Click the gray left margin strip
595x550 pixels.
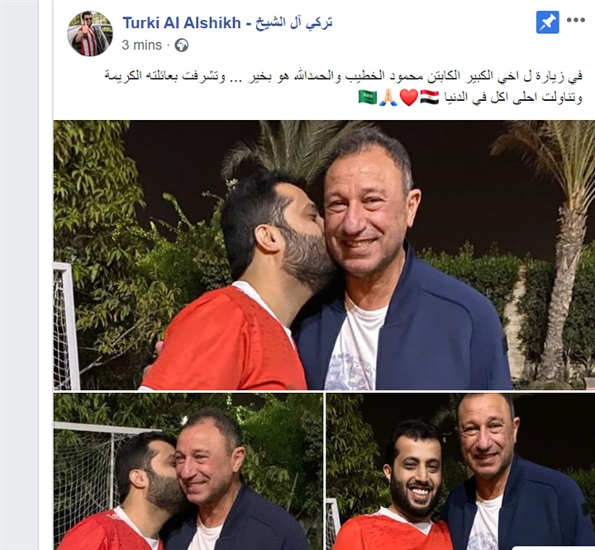[19, 275]
